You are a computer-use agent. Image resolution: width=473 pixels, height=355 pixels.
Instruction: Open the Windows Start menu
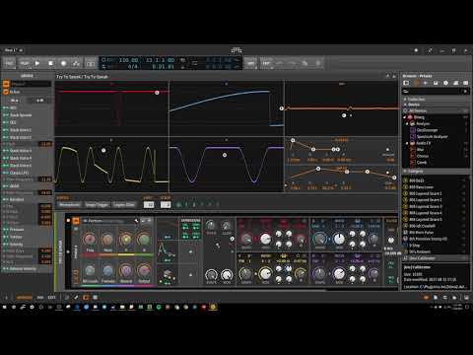5,307
